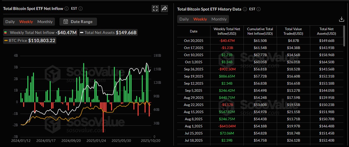Image resolution: width=349 pixels, height=147 pixels.
Task: Click Total Value Traded column header
Action: coord(294,31)
